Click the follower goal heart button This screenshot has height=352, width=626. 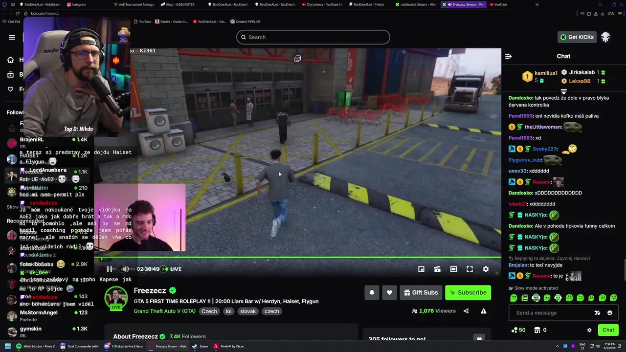tap(479, 338)
